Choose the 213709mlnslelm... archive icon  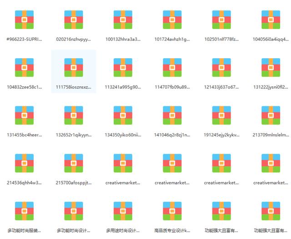point(271,115)
